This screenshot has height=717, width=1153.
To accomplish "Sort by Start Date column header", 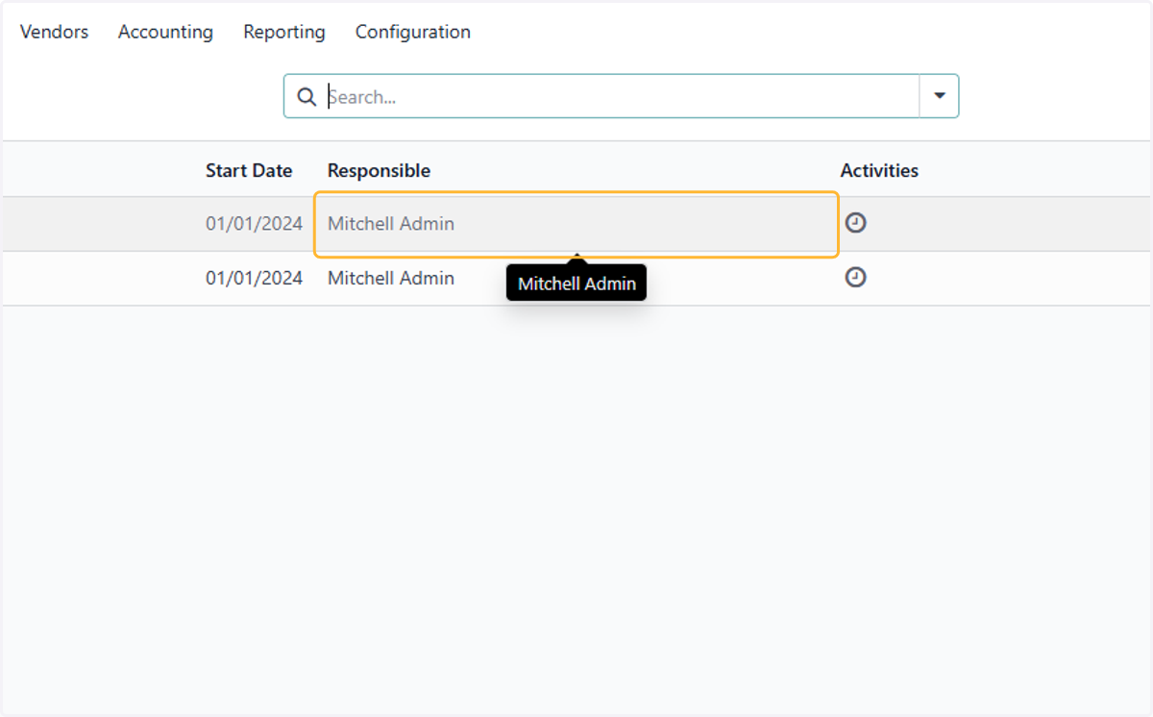I will pos(249,170).
